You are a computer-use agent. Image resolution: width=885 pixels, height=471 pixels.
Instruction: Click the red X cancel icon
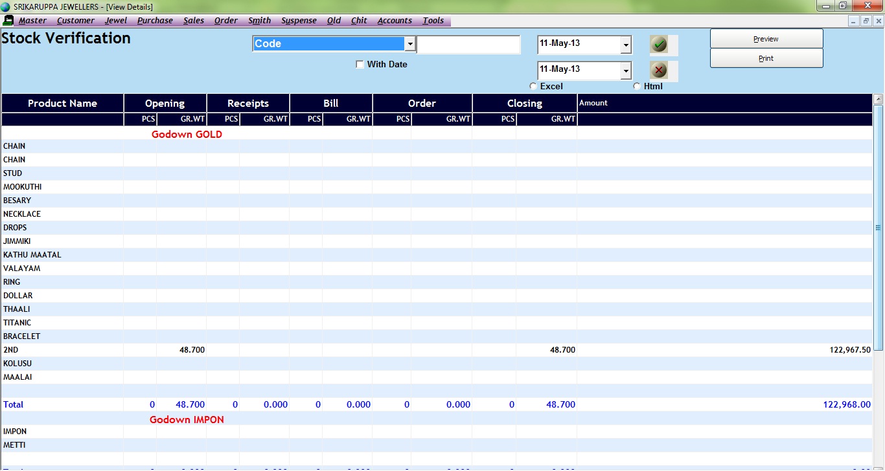[x=659, y=71]
